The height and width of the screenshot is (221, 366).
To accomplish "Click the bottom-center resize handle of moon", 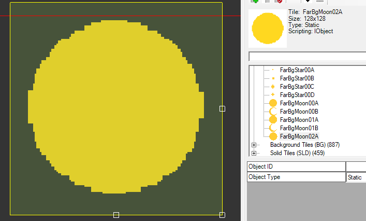I will (116, 215).
